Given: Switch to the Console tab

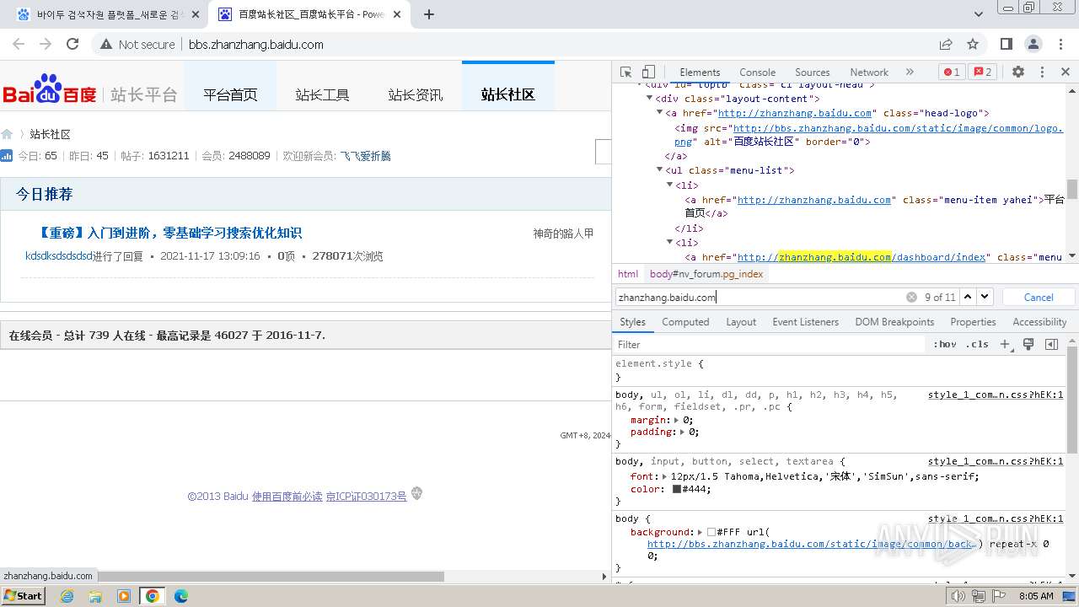Looking at the screenshot, I should [757, 73].
